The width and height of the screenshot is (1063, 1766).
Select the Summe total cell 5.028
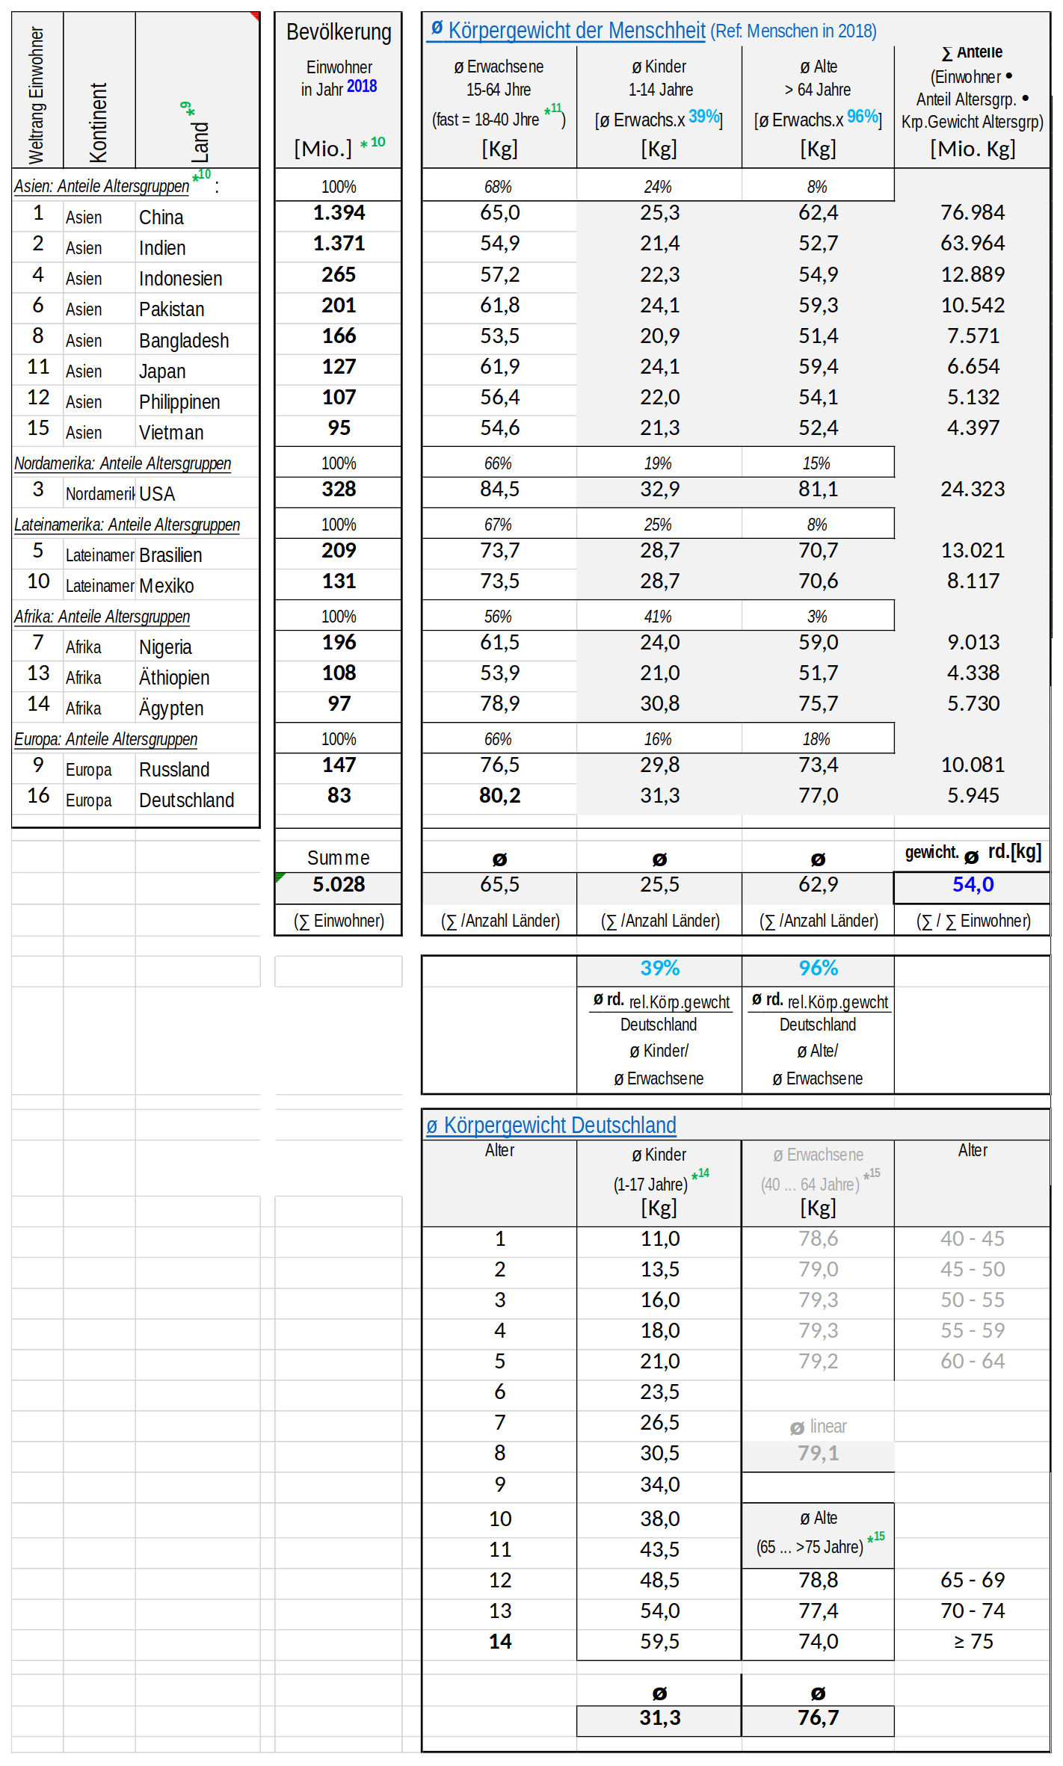(x=339, y=885)
